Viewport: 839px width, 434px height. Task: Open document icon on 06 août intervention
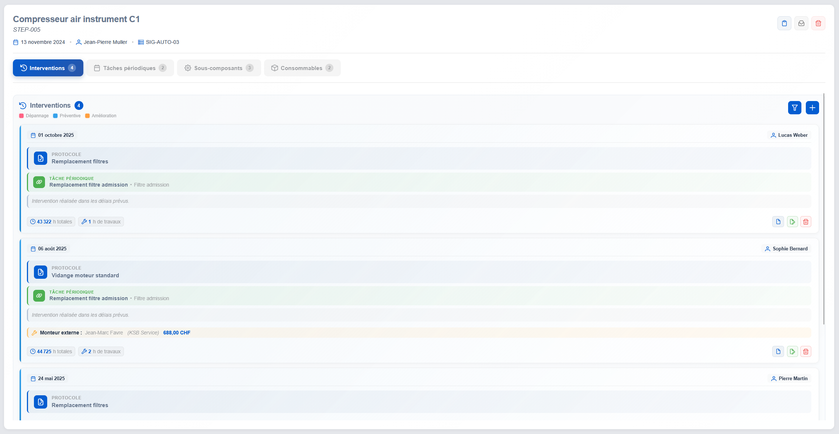click(x=778, y=351)
